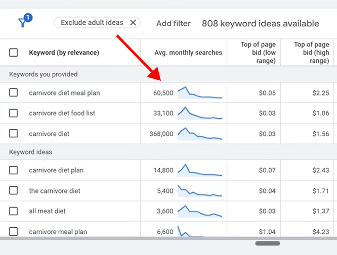Viewport: 337px width, 255px height.
Task: Select the checkbox beside 368,000 searches row
Action: point(13,133)
